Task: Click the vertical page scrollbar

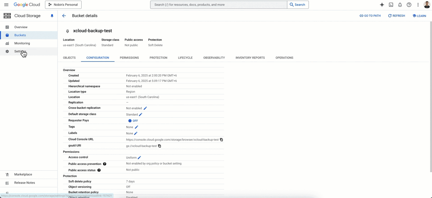Action: pyautogui.click(x=431, y=97)
